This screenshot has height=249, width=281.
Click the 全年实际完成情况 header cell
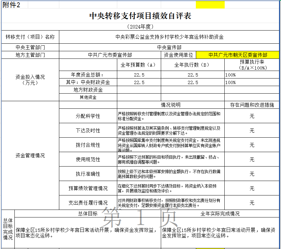tap(220, 214)
